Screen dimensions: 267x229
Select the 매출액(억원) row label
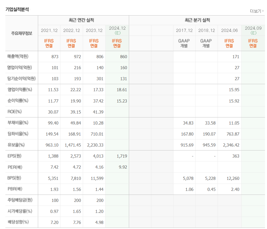pos(18,56)
